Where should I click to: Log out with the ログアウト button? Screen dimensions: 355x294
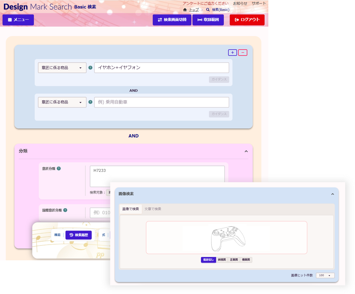click(247, 20)
